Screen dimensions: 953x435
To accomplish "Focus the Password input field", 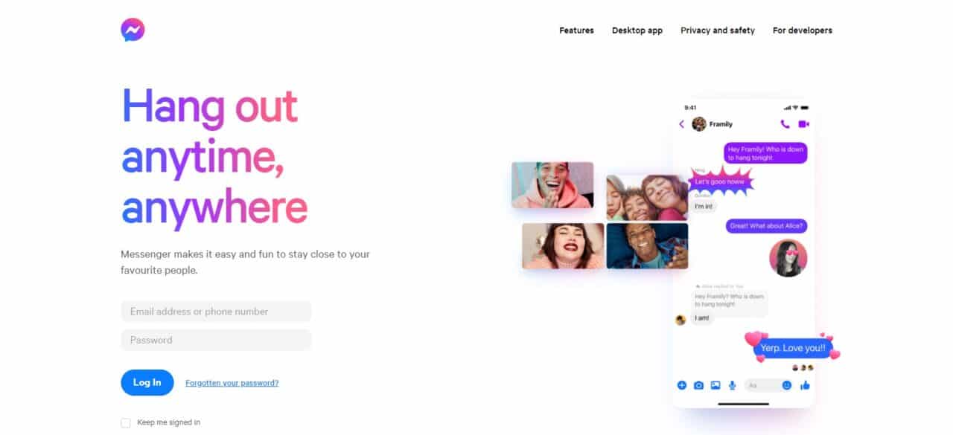I will 216,340.
